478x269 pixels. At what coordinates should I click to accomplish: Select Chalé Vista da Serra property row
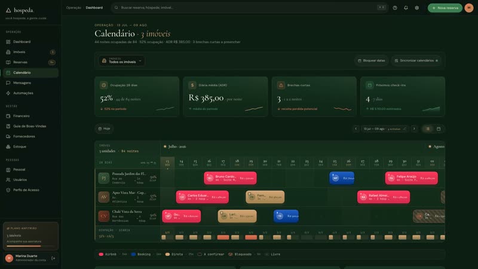[x=128, y=216]
